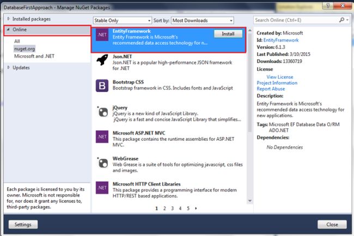Screen dimensions: 354x236
Task: Select the All source under Online
Action: [17, 41]
